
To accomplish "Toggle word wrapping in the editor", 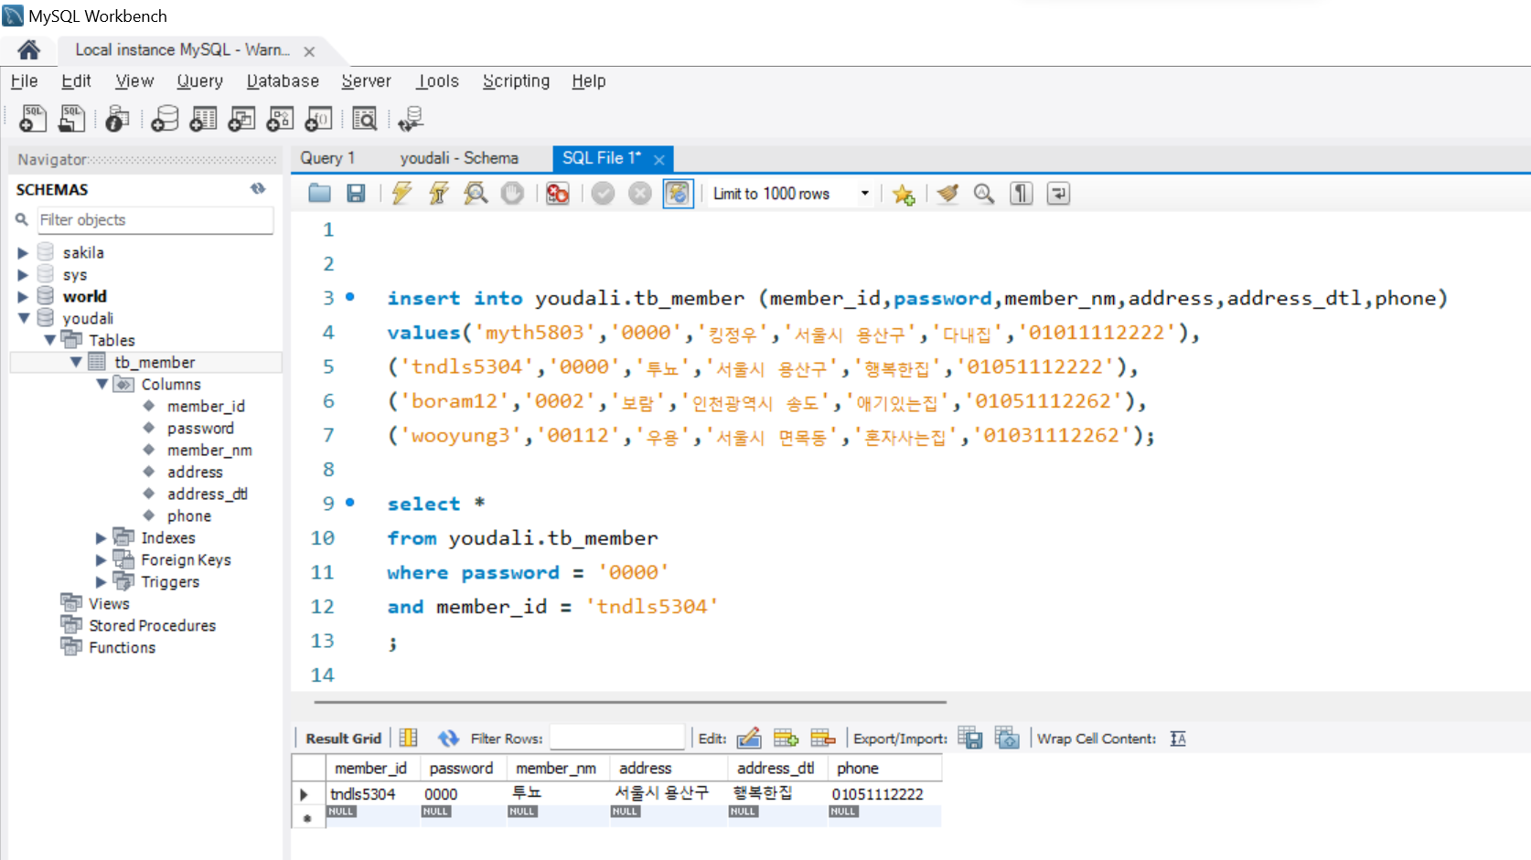I will pyautogui.click(x=1058, y=193).
